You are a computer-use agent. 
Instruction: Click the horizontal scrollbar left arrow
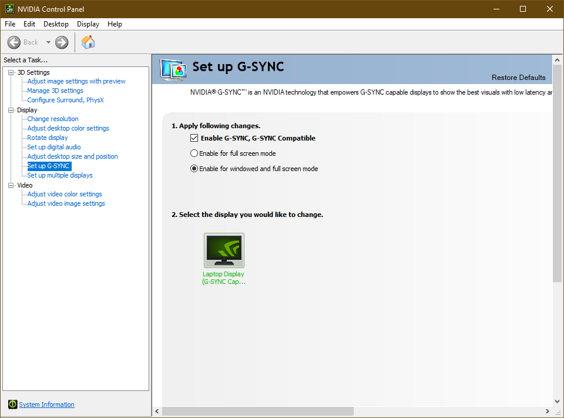157,411
